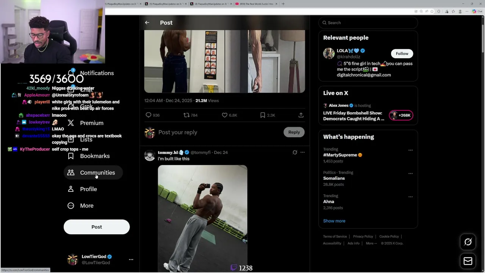
Task: Bookmark the post with 2.3K saves
Action: [268, 115]
